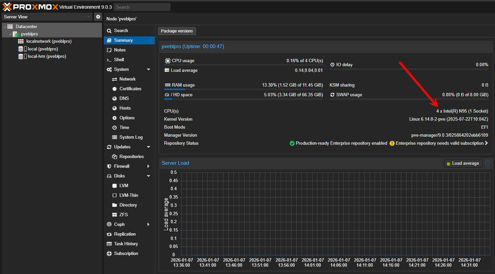Viewport: 495px width, 274px height.
Task: Expand the Ceph submenu arrow
Action: pyautogui.click(x=148, y=225)
